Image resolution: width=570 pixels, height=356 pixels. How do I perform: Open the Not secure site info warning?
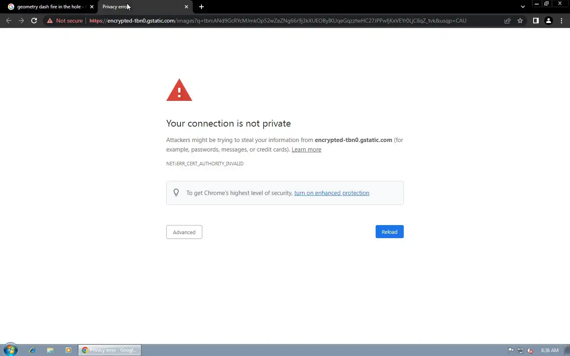[x=65, y=21]
